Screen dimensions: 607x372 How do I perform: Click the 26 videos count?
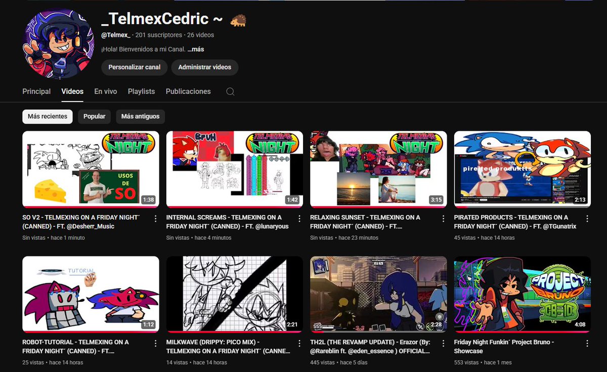coord(200,35)
